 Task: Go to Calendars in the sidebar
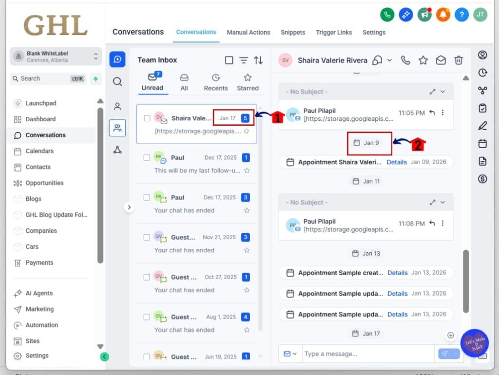(x=39, y=151)
